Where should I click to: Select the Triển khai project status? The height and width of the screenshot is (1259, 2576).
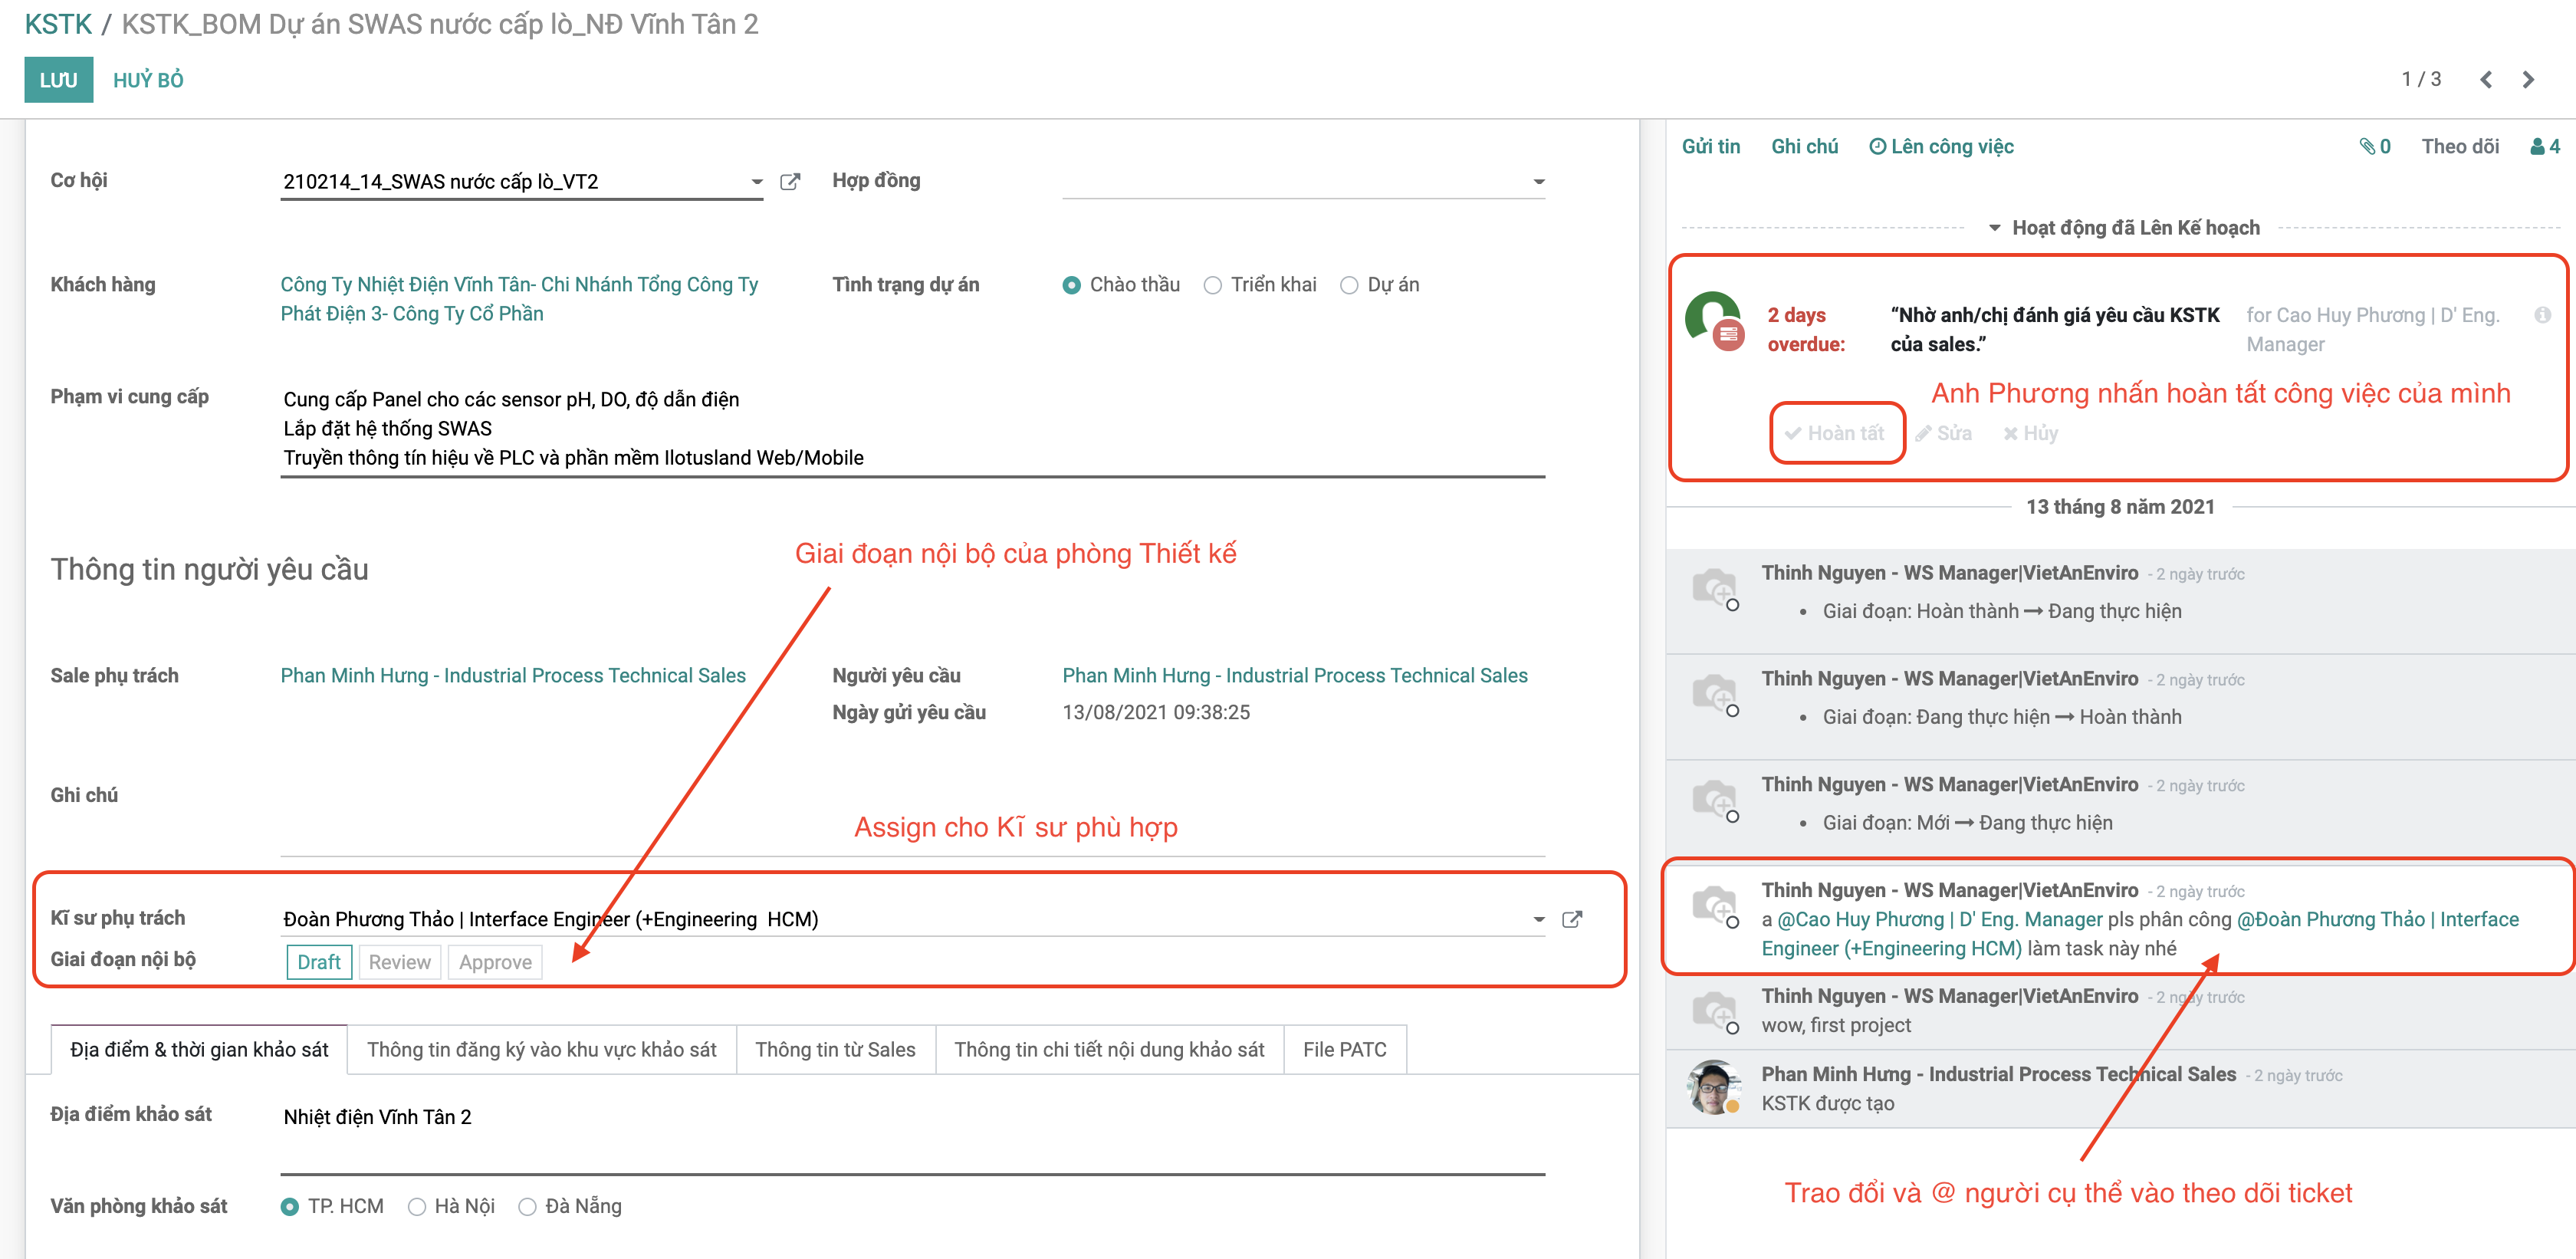[x=1213, y=285]
